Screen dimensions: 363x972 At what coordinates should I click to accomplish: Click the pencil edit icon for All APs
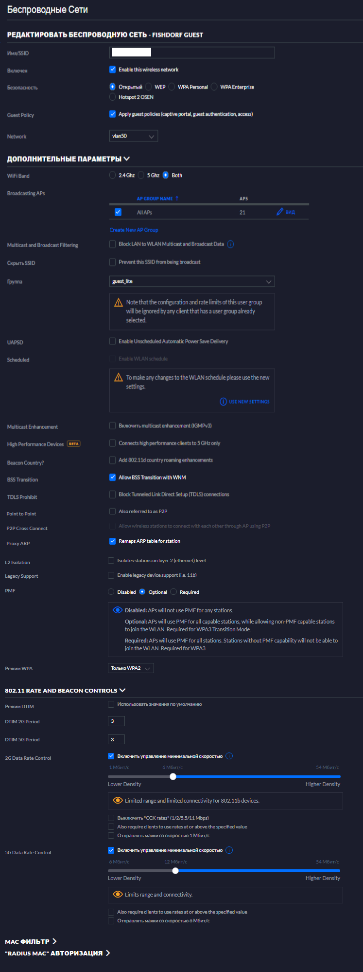click(280, 212)
